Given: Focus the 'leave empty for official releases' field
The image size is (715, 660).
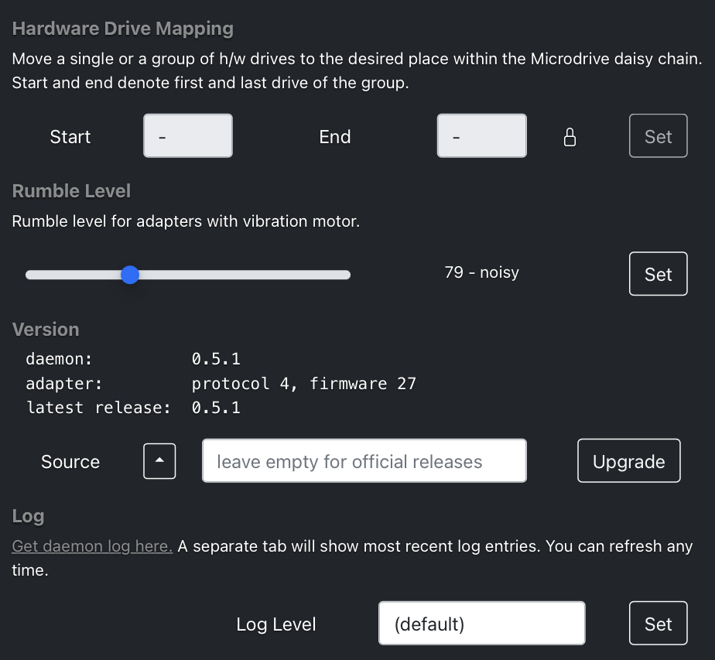Looking at the screenshot, I should (364, 461).
